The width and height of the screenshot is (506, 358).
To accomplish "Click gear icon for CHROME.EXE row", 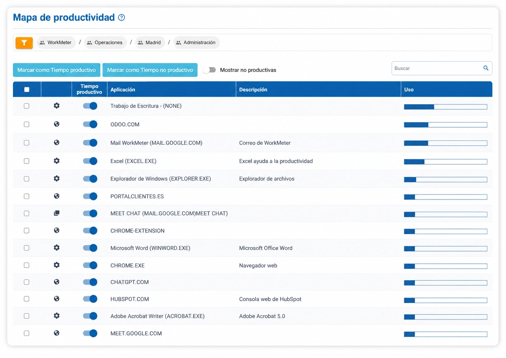I will tap(57, 265).
